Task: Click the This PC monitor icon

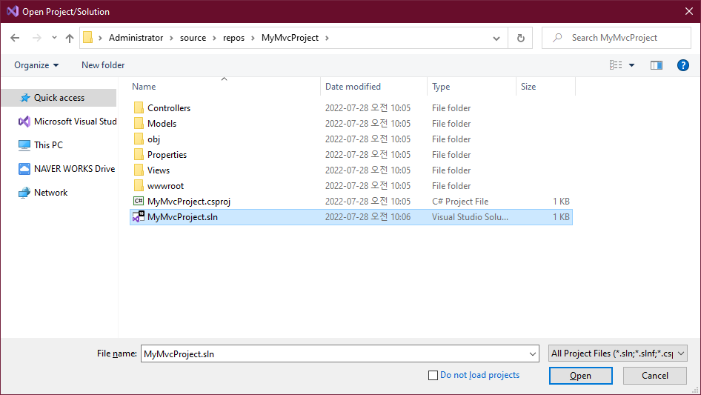Action: coord(24,145)
